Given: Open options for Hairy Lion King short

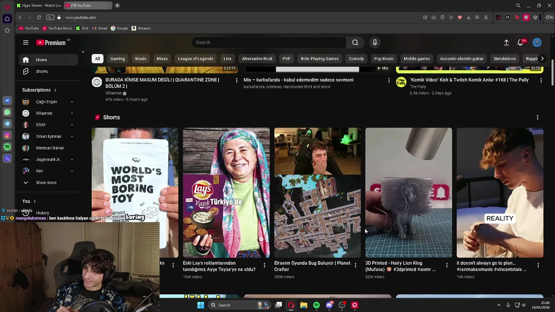Looking at the screenshot, I should pos(447,265).
